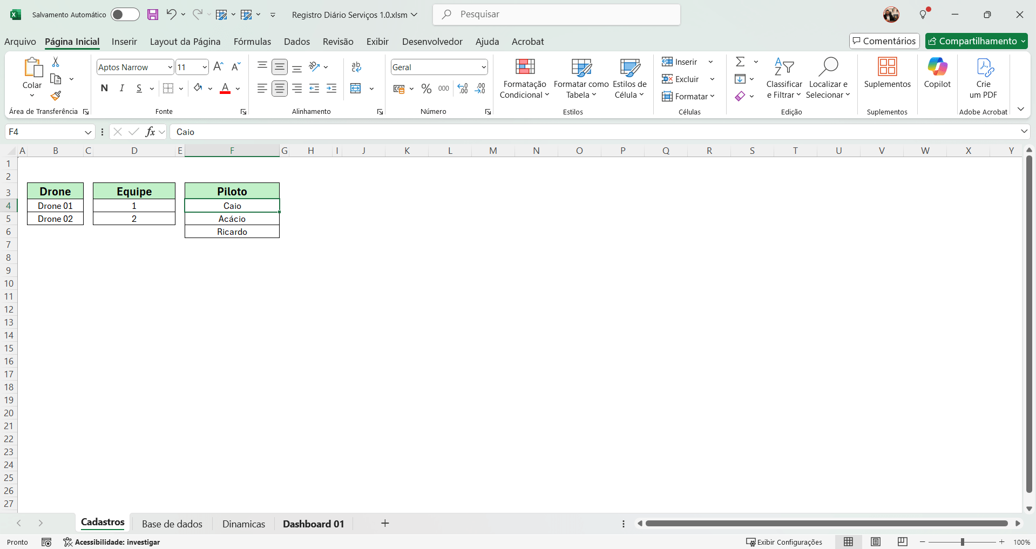Click the Save icon in title bar

(153, 15)
